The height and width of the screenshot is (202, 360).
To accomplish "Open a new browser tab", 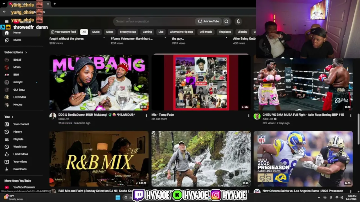I will (x=55, y=4).
